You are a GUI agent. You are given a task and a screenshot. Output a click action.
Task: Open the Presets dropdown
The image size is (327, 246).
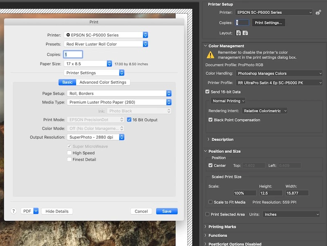point(106,44)
